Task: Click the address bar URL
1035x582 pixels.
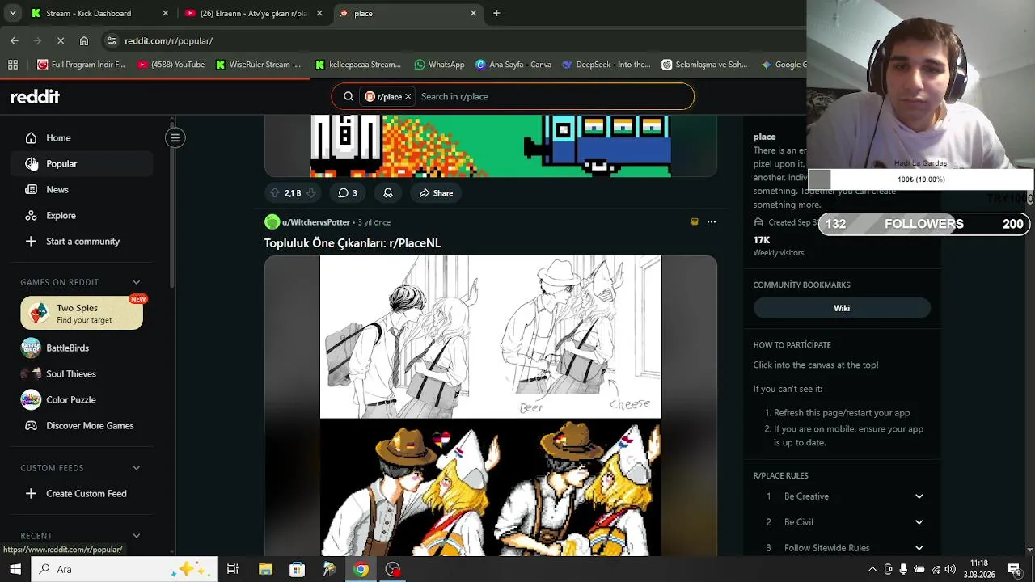Action: [x=168, y=41]
